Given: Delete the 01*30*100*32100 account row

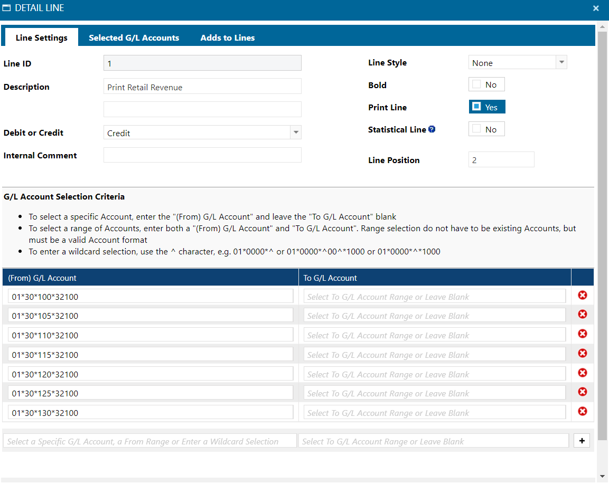Looking at the screenshot, I should (583, 295).
